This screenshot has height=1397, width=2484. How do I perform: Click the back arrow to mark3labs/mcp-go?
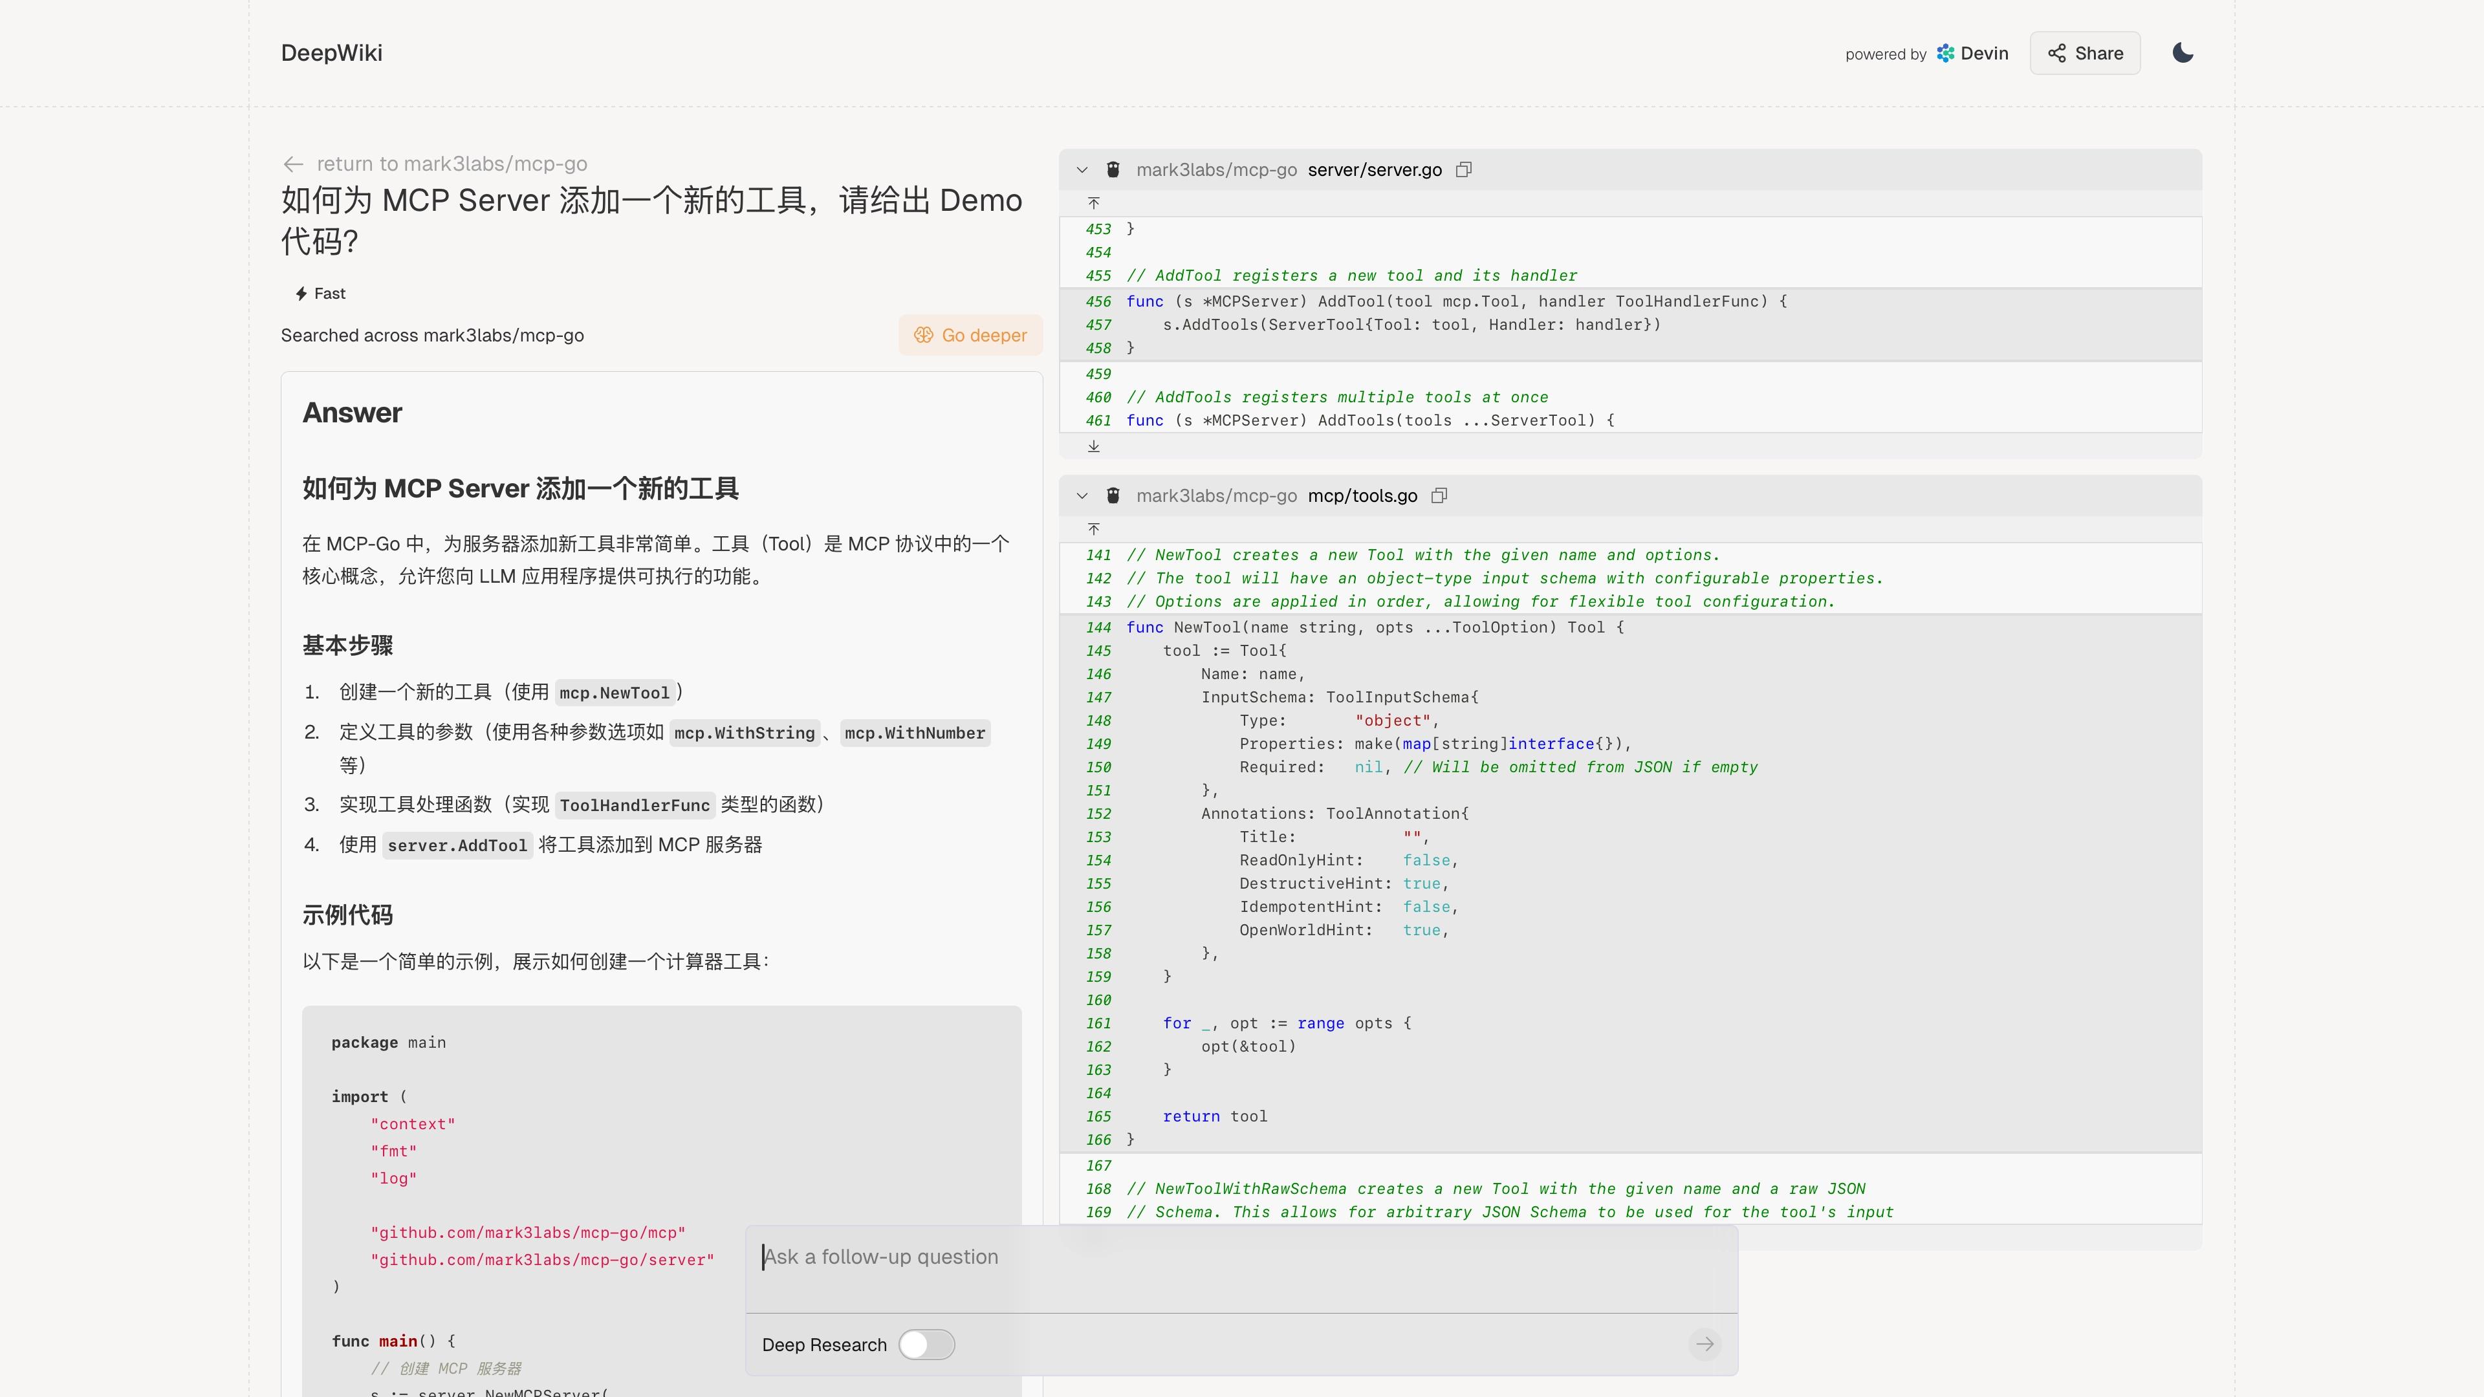tap(294, 164)
